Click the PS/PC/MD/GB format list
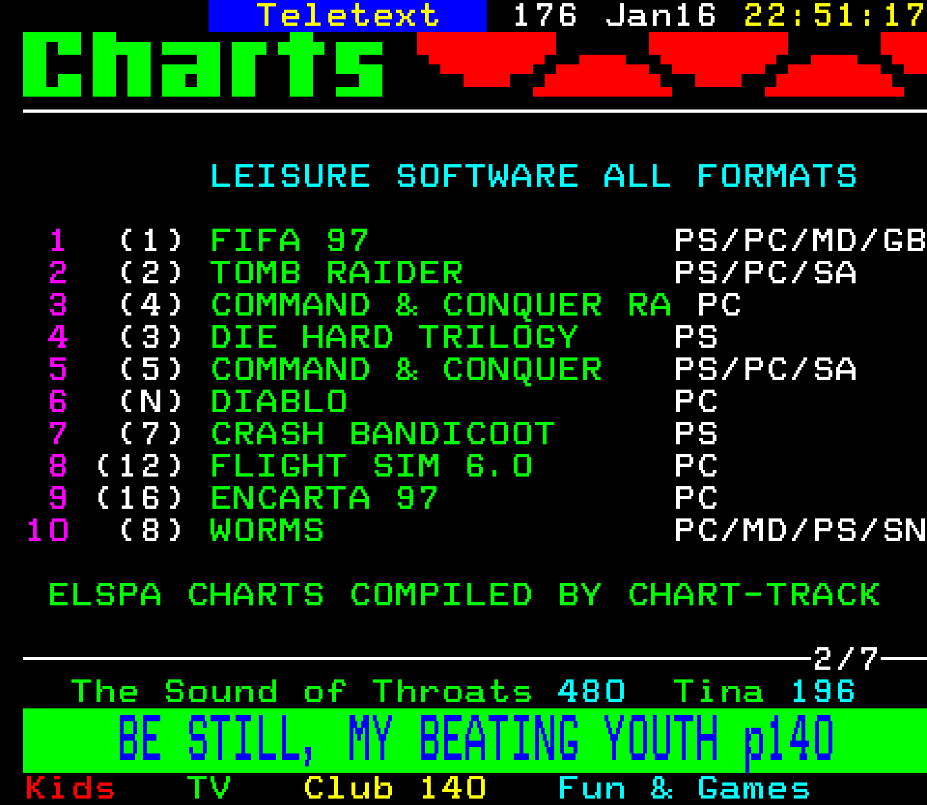Viewport: 927px width, 805px height. point(800,241)
